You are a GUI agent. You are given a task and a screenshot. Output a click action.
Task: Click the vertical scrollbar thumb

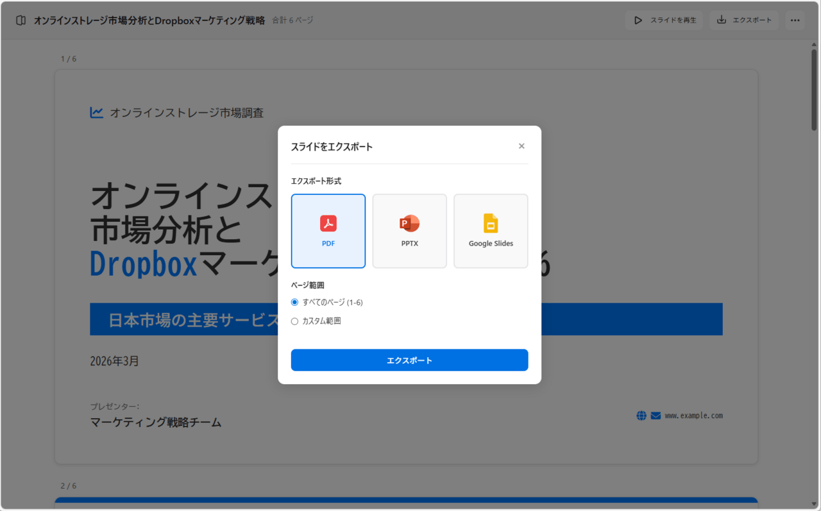[x=814, y=90]
